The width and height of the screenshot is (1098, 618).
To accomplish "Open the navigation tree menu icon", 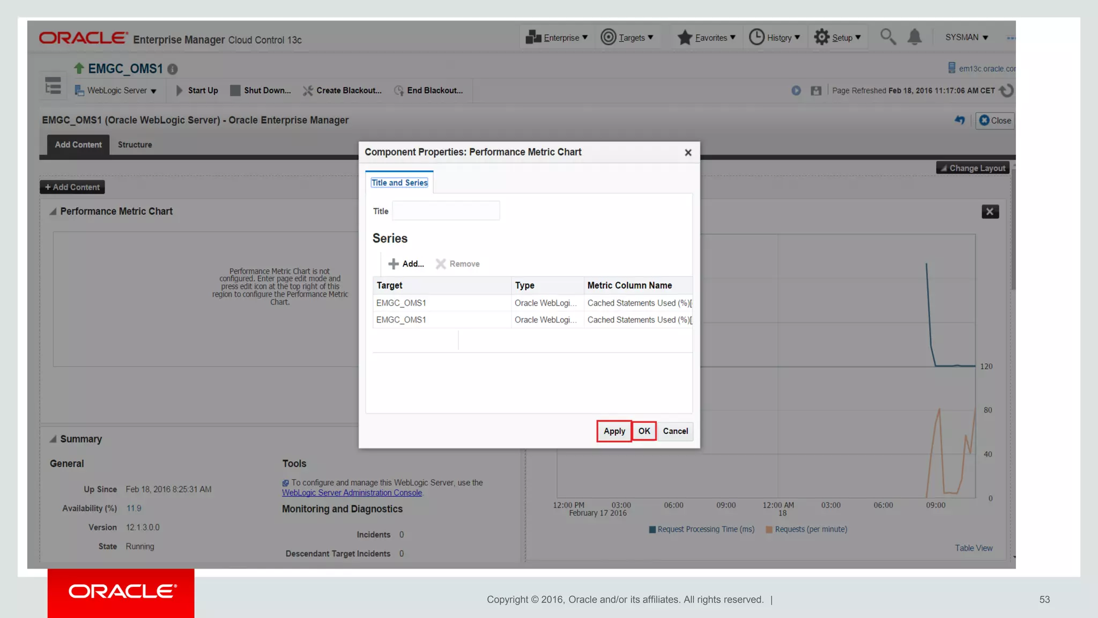I will (53, 86).
